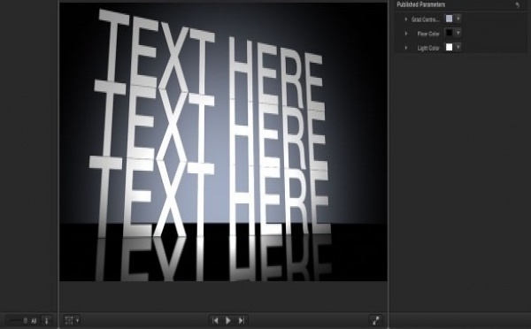Click the TEXT HERE preview canvas
The width and height of the screenshot is (531, 329).
point(223,142)
